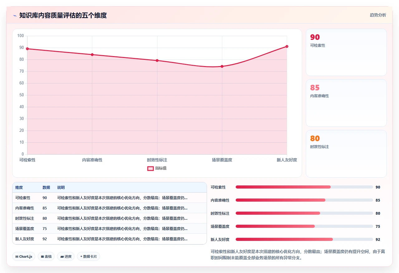Click the 新人友好度 data point on the chart
The width and height of the screenshot is (399, 273).
287,46
